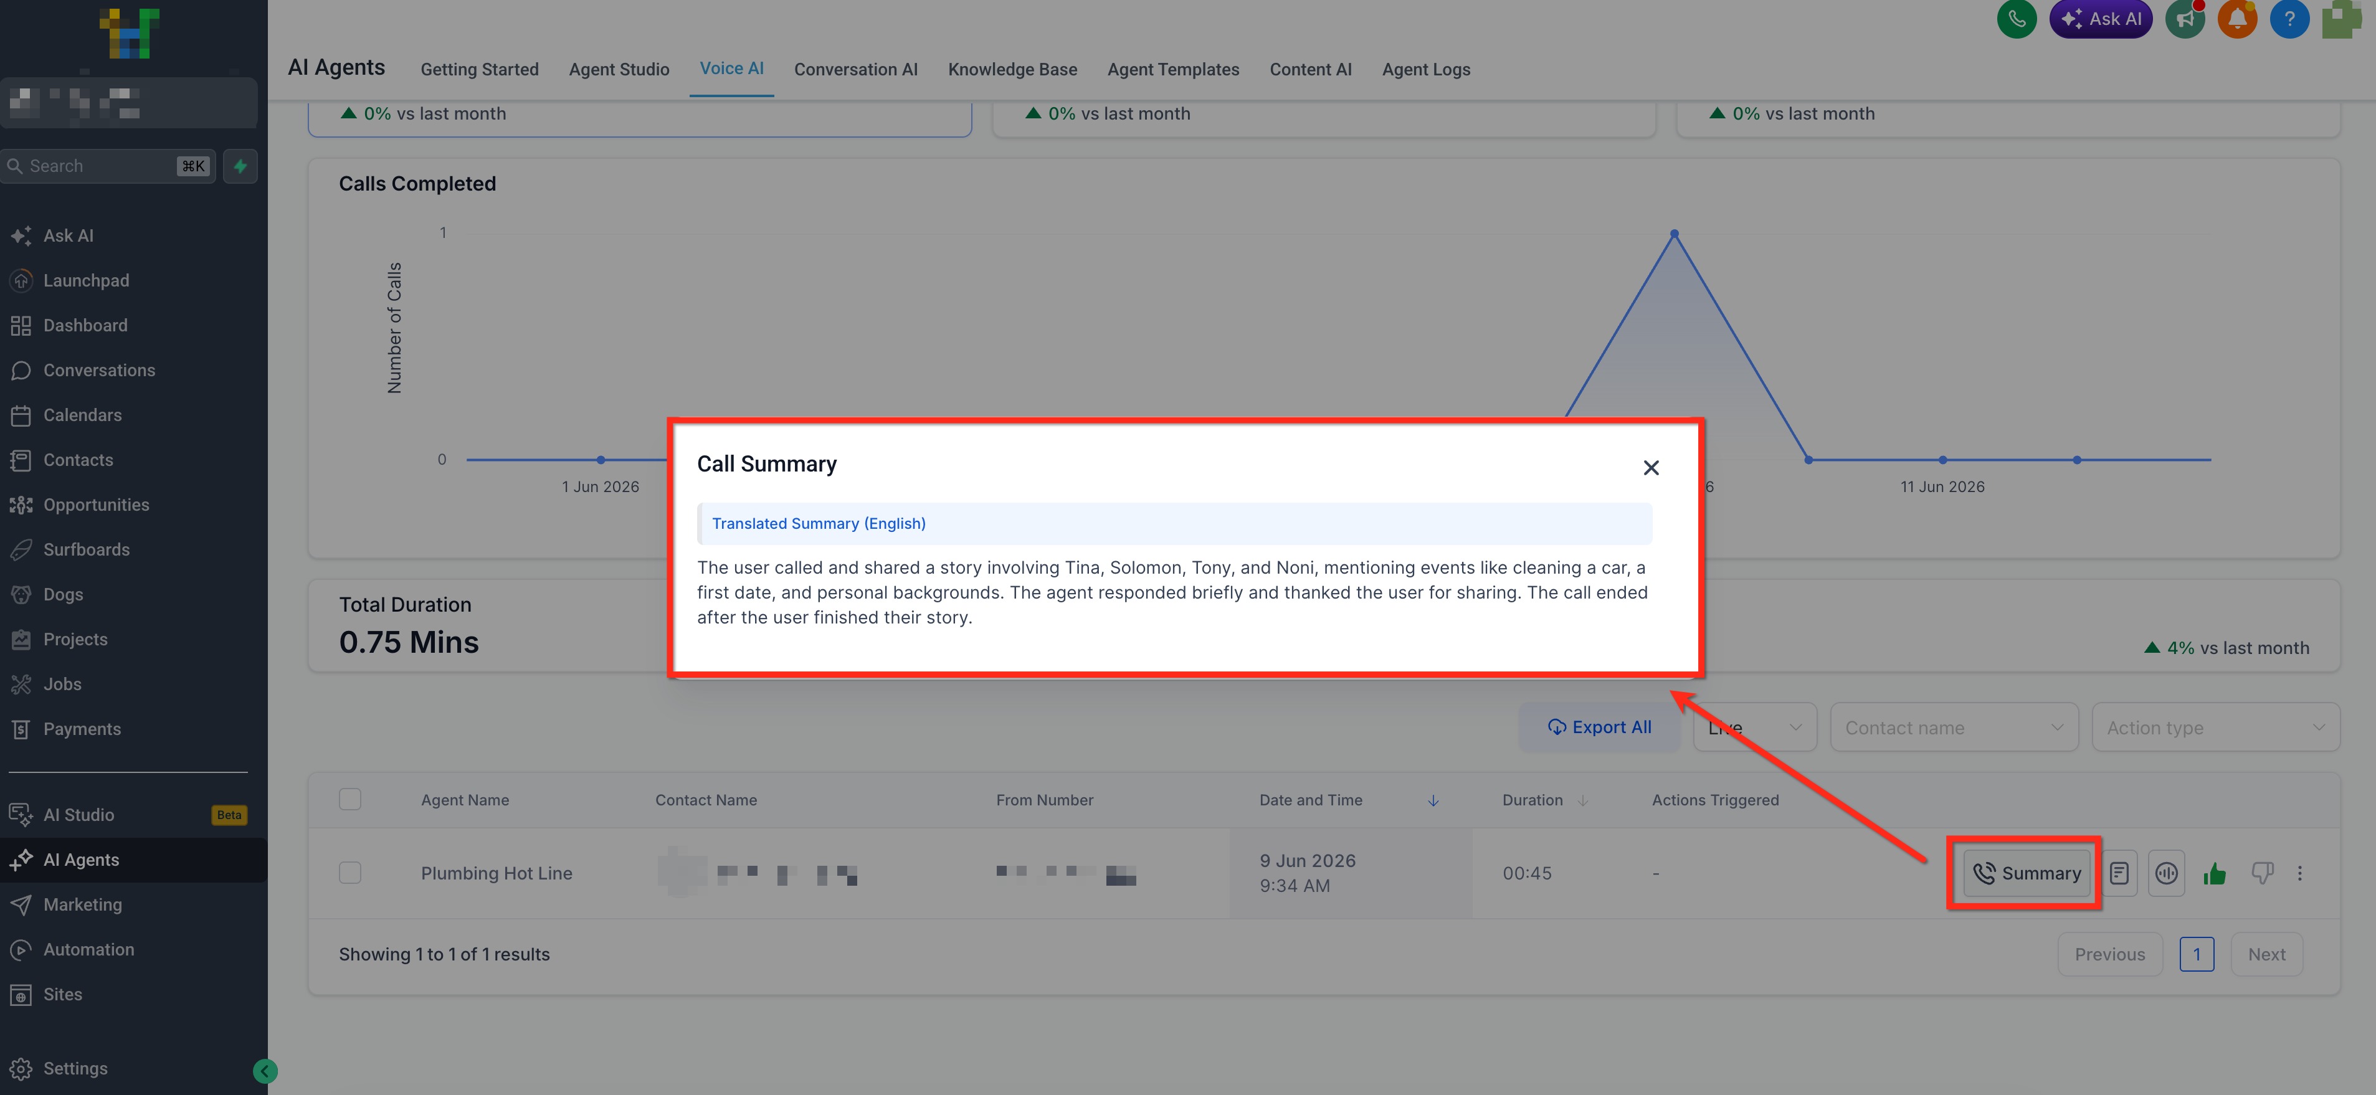Screen dimensions: 2376x1095
Task: Click the Ask AI button in header
Action: (2100, 19)
